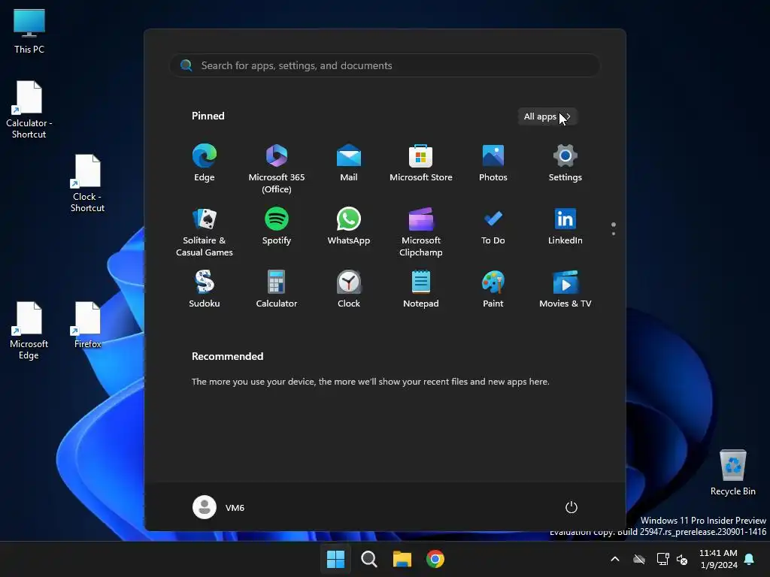Select the Clock - Shortcut desktop icon
Image resolution: width=770 pixels, height=577 pixels.
point(87,183)
